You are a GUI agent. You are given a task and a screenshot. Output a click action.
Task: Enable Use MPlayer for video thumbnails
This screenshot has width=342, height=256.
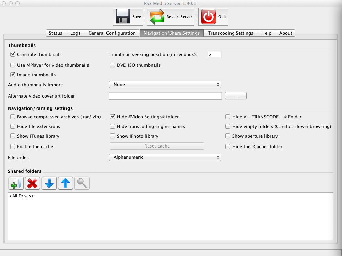(x=13, y=65)
